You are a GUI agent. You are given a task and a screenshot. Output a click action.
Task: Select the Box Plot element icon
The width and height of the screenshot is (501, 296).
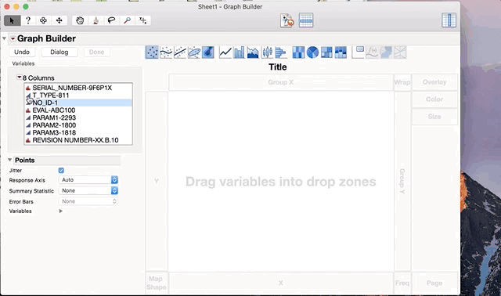267,52
